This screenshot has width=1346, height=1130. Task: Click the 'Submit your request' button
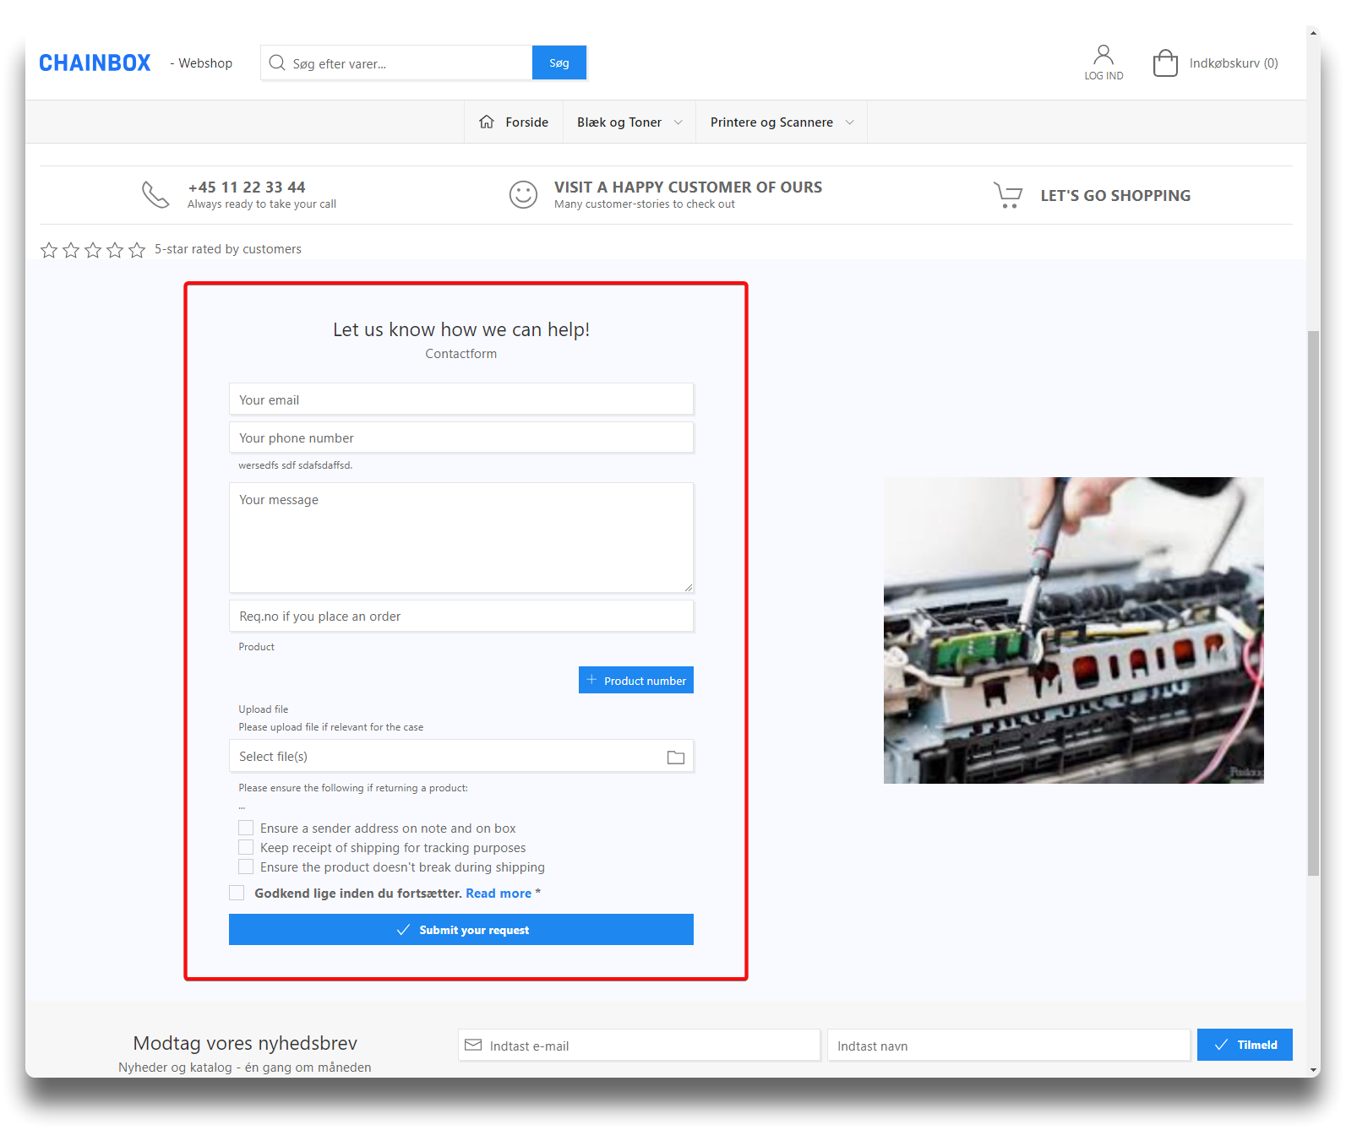click(461, 929)
